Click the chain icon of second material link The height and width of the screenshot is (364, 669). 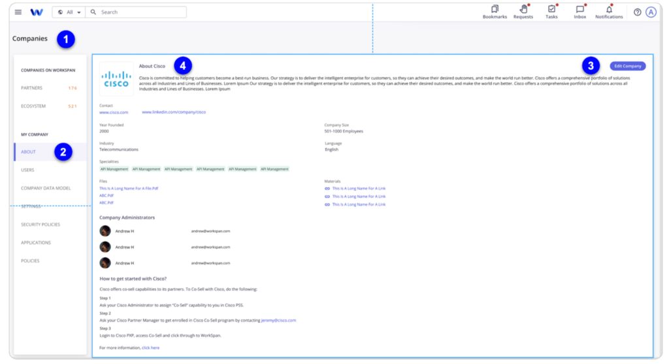tap(327, 196)
